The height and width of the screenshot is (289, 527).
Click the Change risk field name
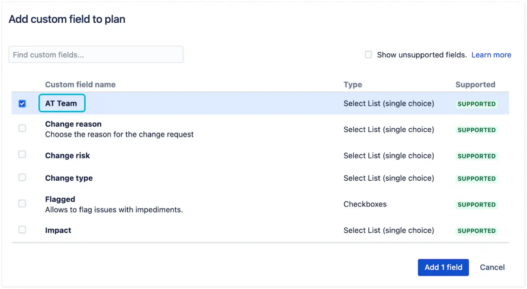point(67,155)
